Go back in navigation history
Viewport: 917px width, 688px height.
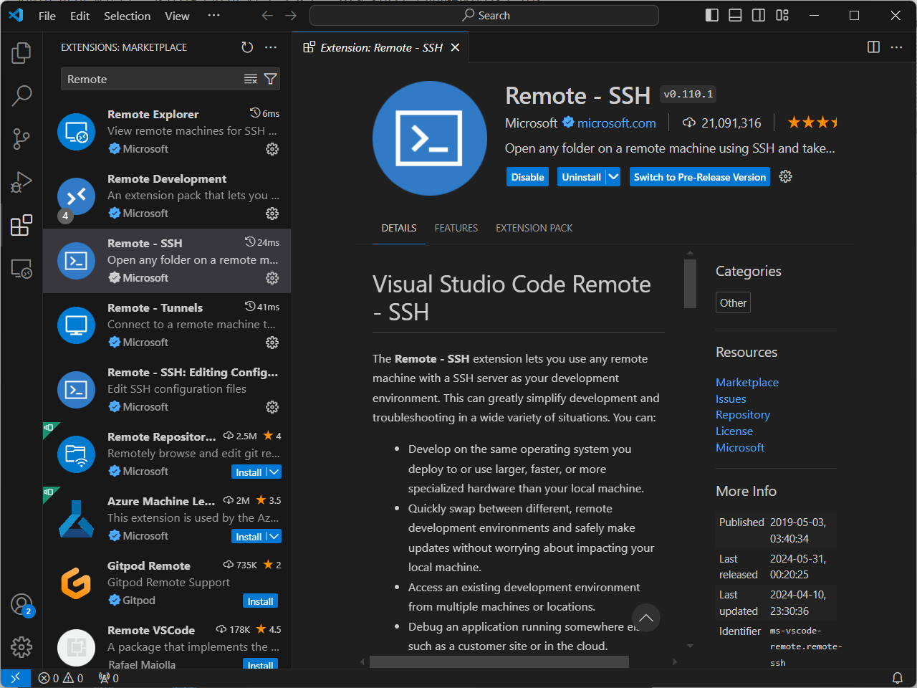(267, 16)
